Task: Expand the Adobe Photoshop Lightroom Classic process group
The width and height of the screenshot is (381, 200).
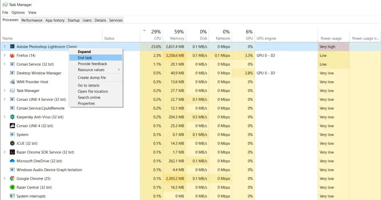Action: click(x=4, y=46)
